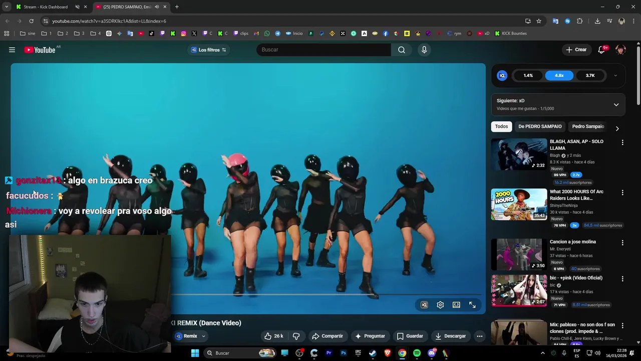This screenshot has width=641, height=361.
Task: Click the vidIQ logo in stats bar
Action: tap(502, 75)
